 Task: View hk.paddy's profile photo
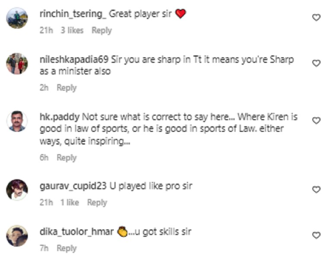pos(17,122)
